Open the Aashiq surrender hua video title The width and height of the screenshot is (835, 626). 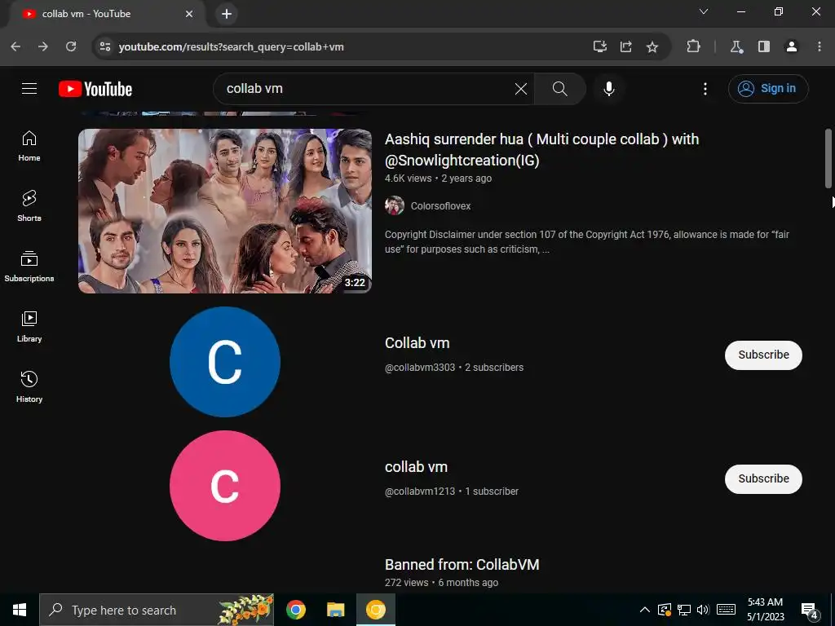pyautogui.click(x=541, y=150)
